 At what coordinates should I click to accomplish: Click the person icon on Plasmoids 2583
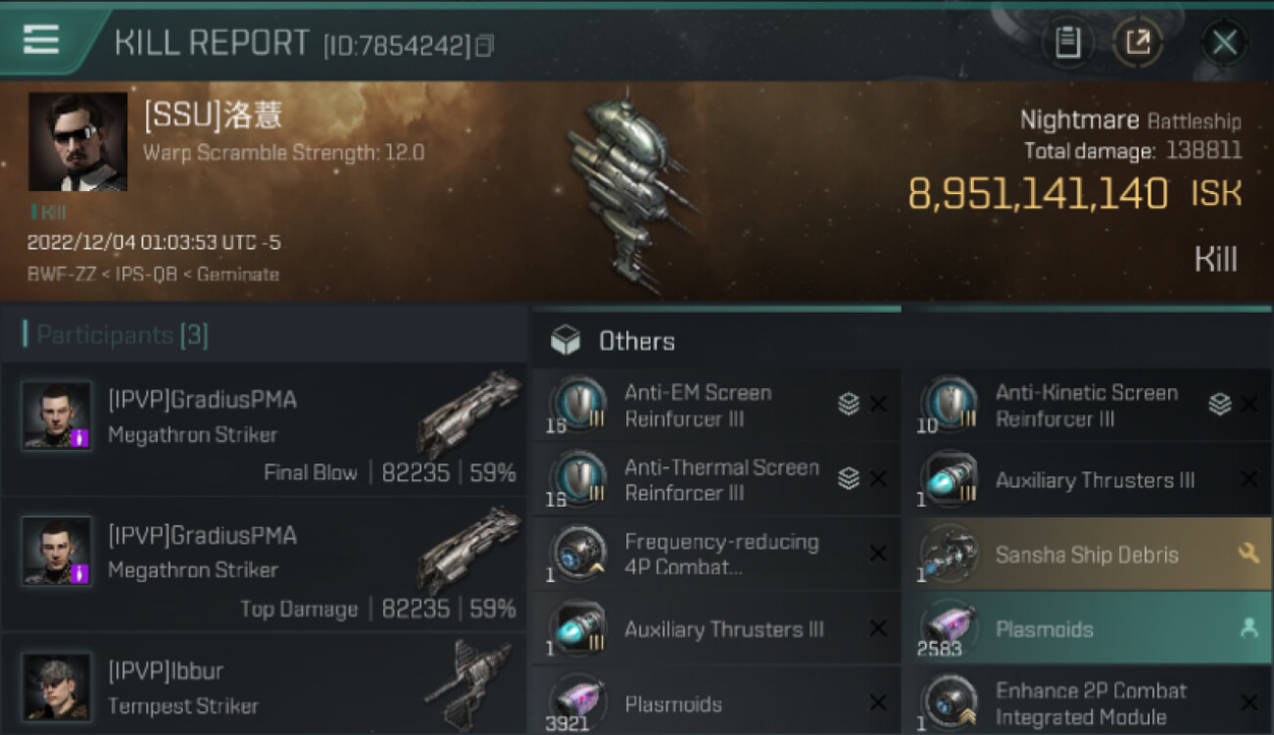tap(1249, 628)
